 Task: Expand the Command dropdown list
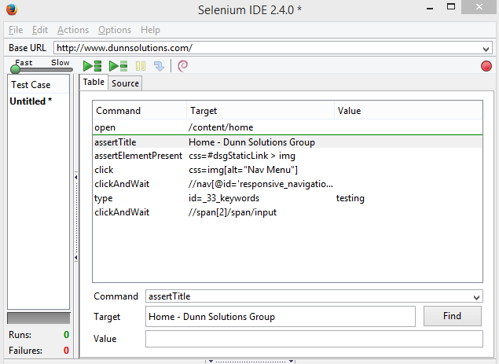pos(476,297)
